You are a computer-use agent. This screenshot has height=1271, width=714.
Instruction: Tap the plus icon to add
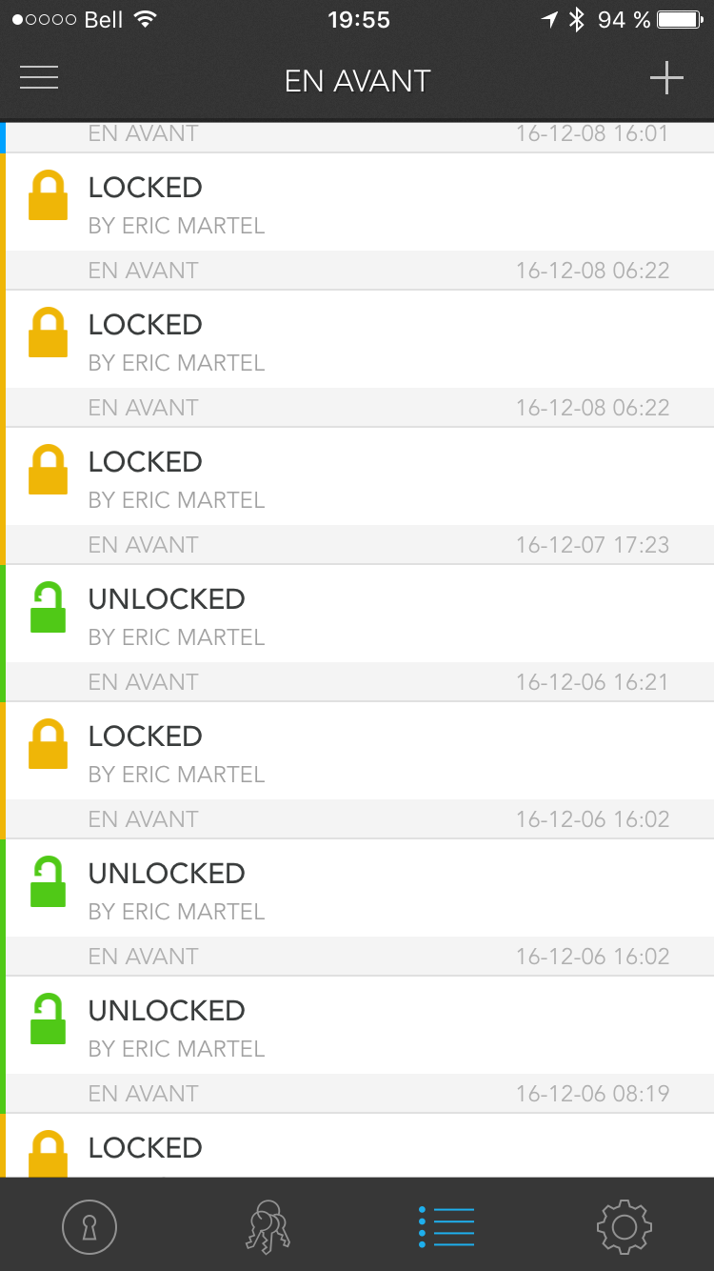click(x=666, y=78)
